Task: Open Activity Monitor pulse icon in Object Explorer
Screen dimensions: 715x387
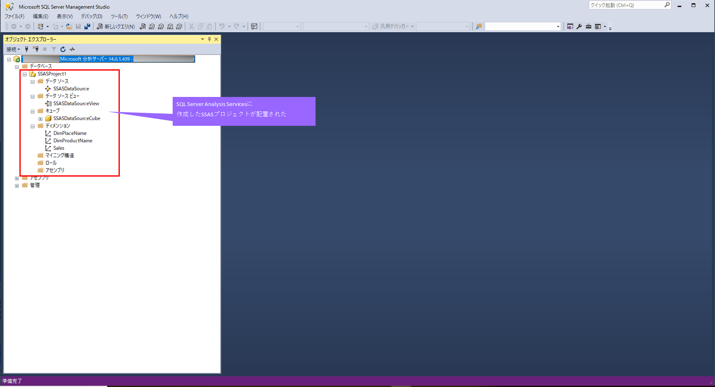Action: tap(72, 49)
